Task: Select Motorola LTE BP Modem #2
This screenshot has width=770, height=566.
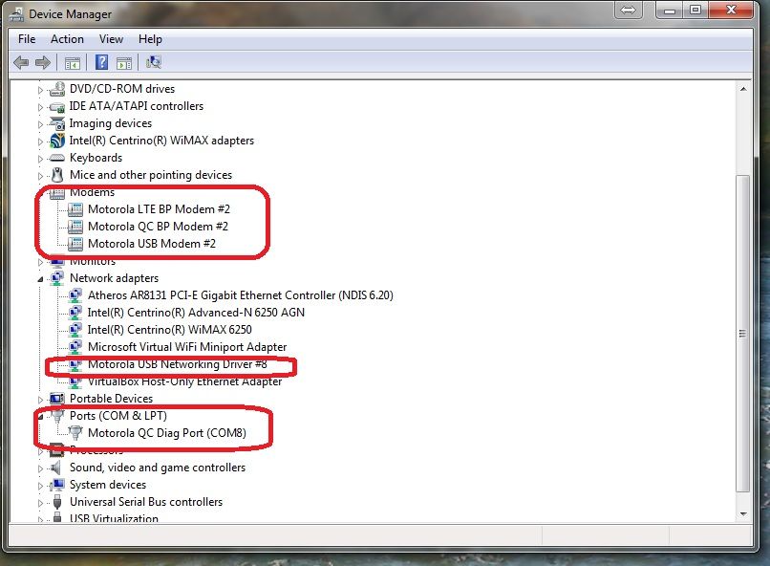Action: [x=159, y=209]
